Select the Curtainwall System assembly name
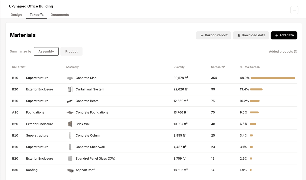 tap(90, 89)
